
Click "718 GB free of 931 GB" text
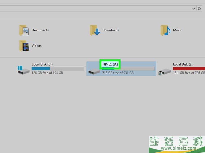coord(118,73)
